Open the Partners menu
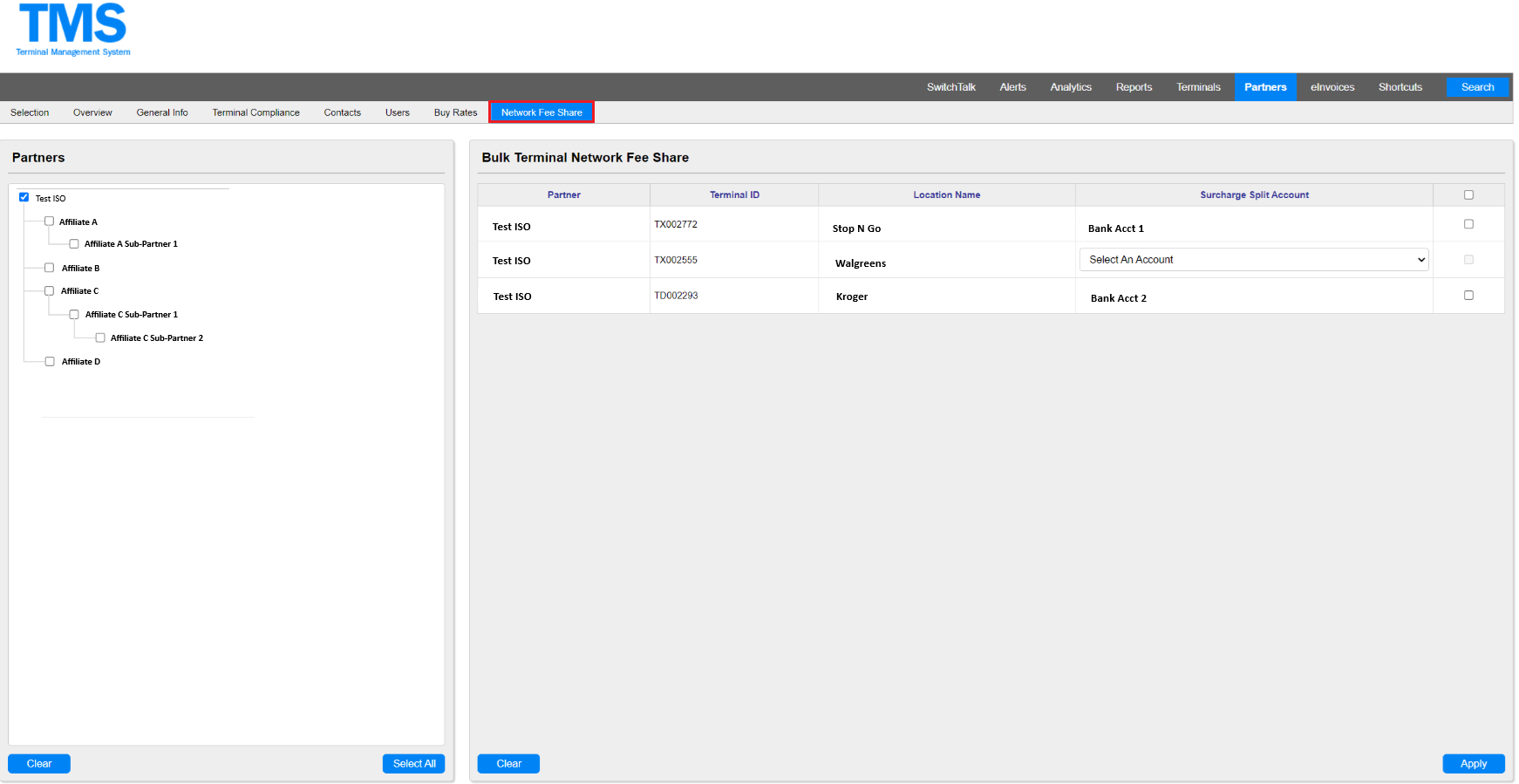The image size is (1519, 784). coord(1265,87)
